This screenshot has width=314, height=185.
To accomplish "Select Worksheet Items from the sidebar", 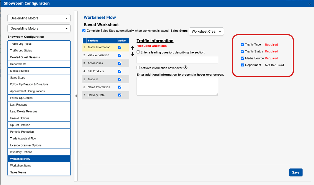I will [x=39, y=166].
